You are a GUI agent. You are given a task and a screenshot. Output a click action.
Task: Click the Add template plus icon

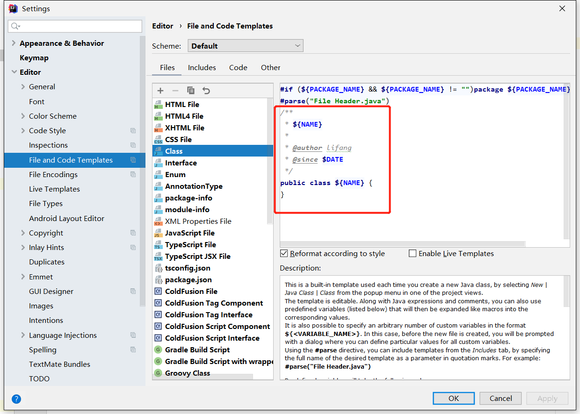160,91
